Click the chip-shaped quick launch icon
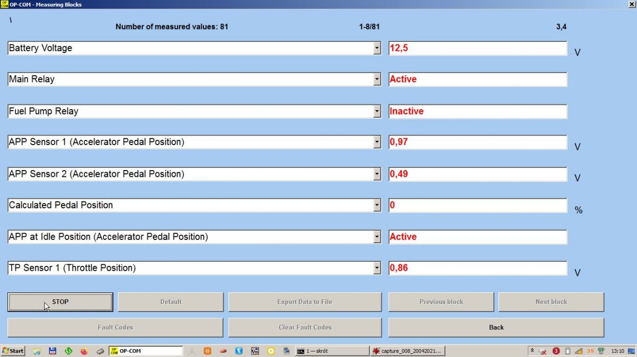 click(x=100, y=351)
